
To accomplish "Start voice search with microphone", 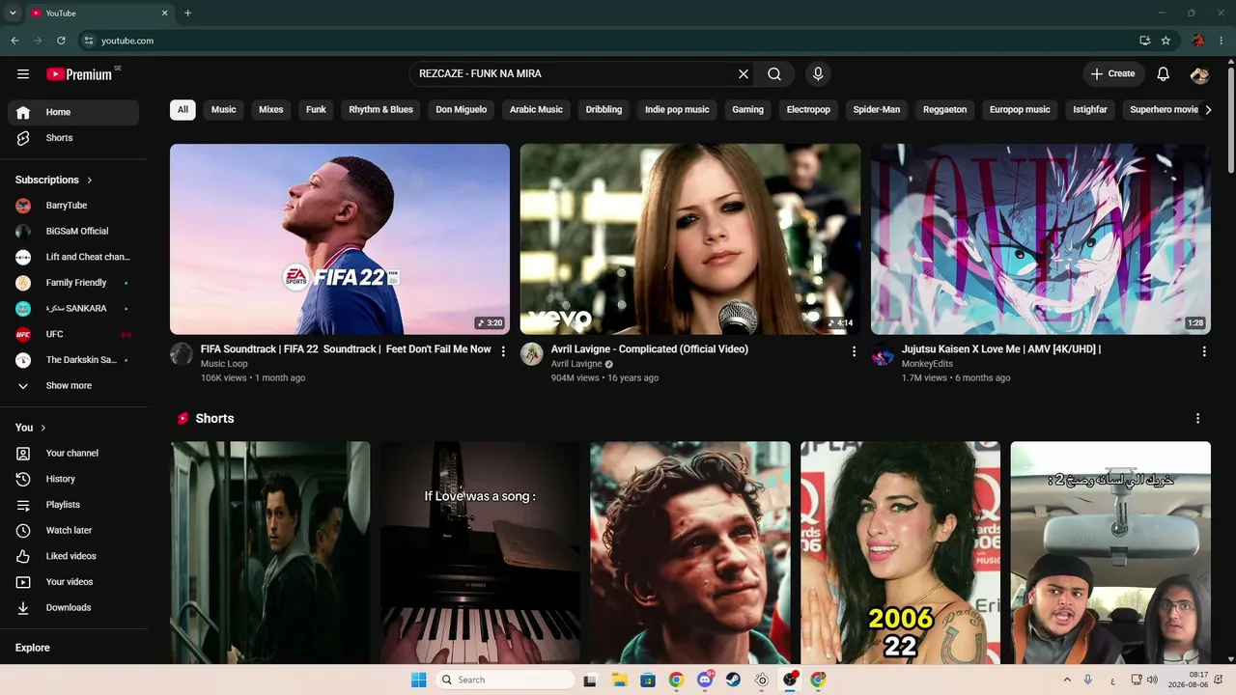I will click(818, 74).
